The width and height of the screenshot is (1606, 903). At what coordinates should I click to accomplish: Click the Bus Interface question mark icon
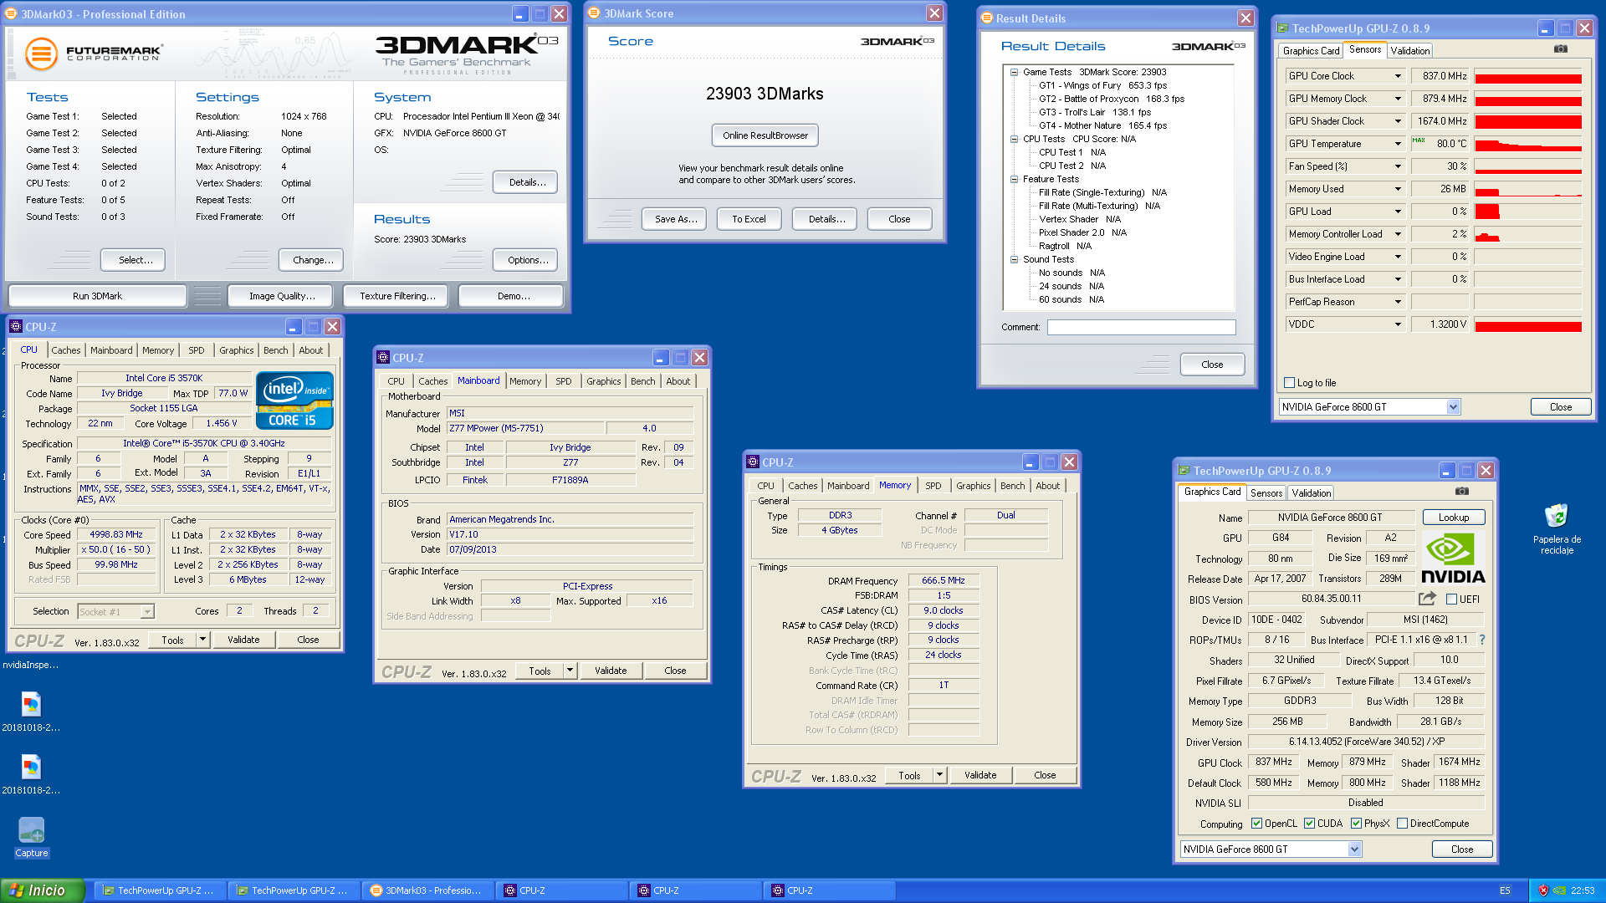pos(1482,640)
